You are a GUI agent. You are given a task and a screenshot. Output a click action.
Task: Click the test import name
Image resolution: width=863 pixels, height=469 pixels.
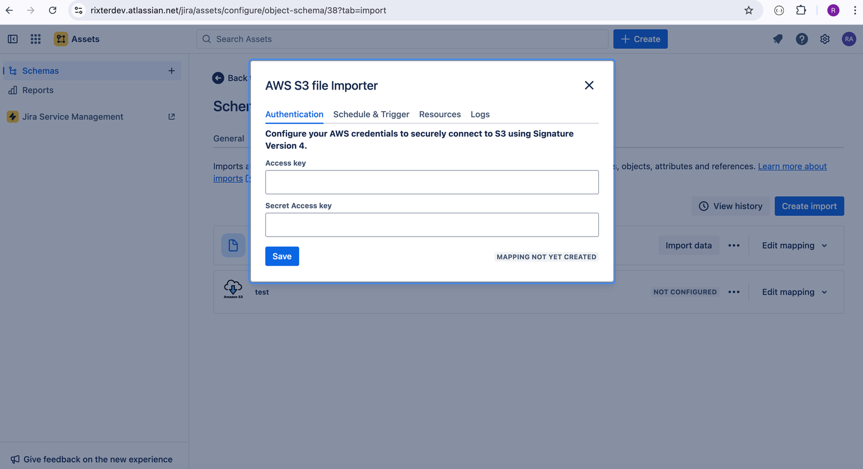(x=262, y=292)
